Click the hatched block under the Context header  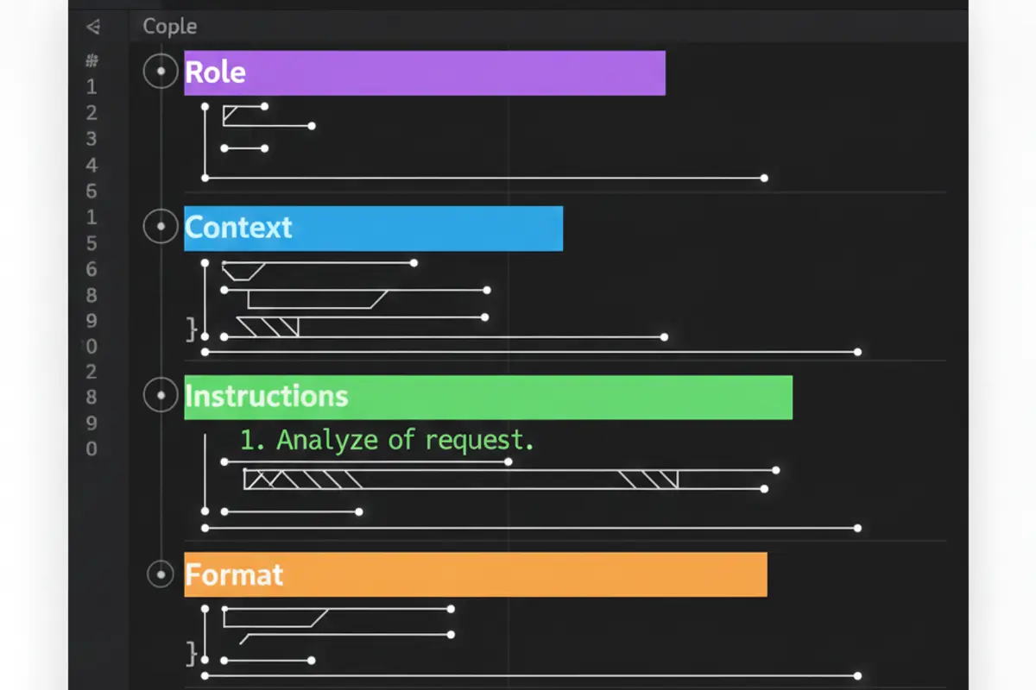pos(268,327)
